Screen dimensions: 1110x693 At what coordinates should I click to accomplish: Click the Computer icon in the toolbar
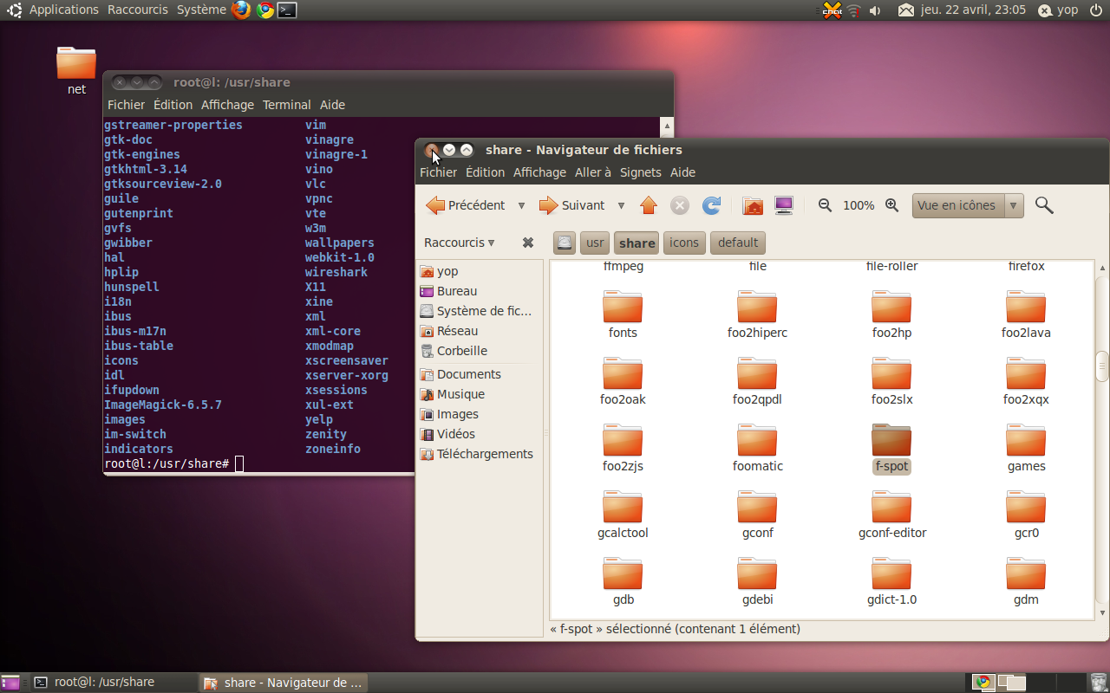[784, 205]
